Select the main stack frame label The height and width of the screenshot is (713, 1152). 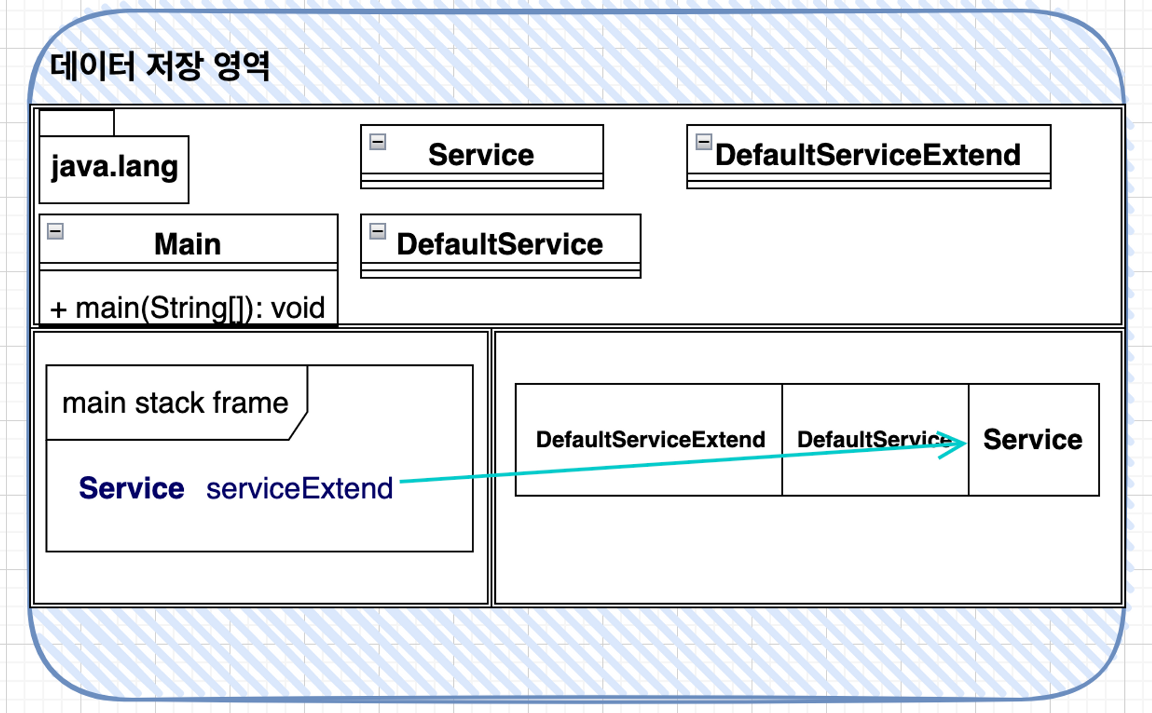175,403
